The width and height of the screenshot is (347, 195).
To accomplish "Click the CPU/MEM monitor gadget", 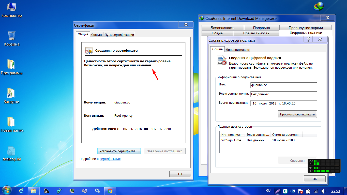I will pyautogui.click(x=324, y=166).
